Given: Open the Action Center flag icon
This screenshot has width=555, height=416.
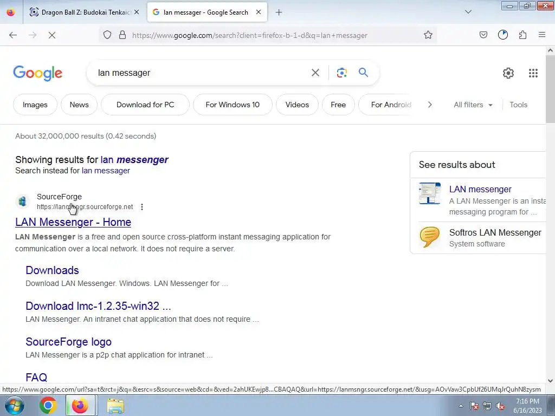Looking at the screenshot, I should (474, 406).
